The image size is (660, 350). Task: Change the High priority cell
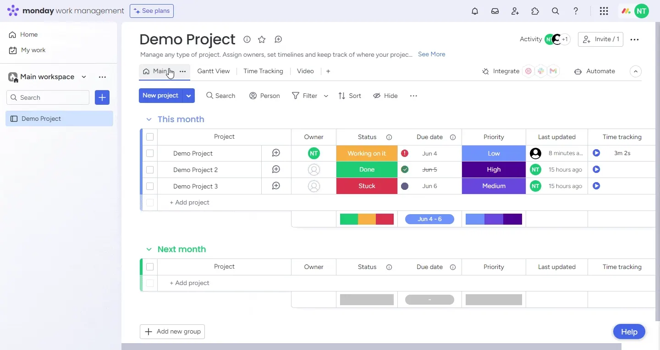tap(494, 169)
